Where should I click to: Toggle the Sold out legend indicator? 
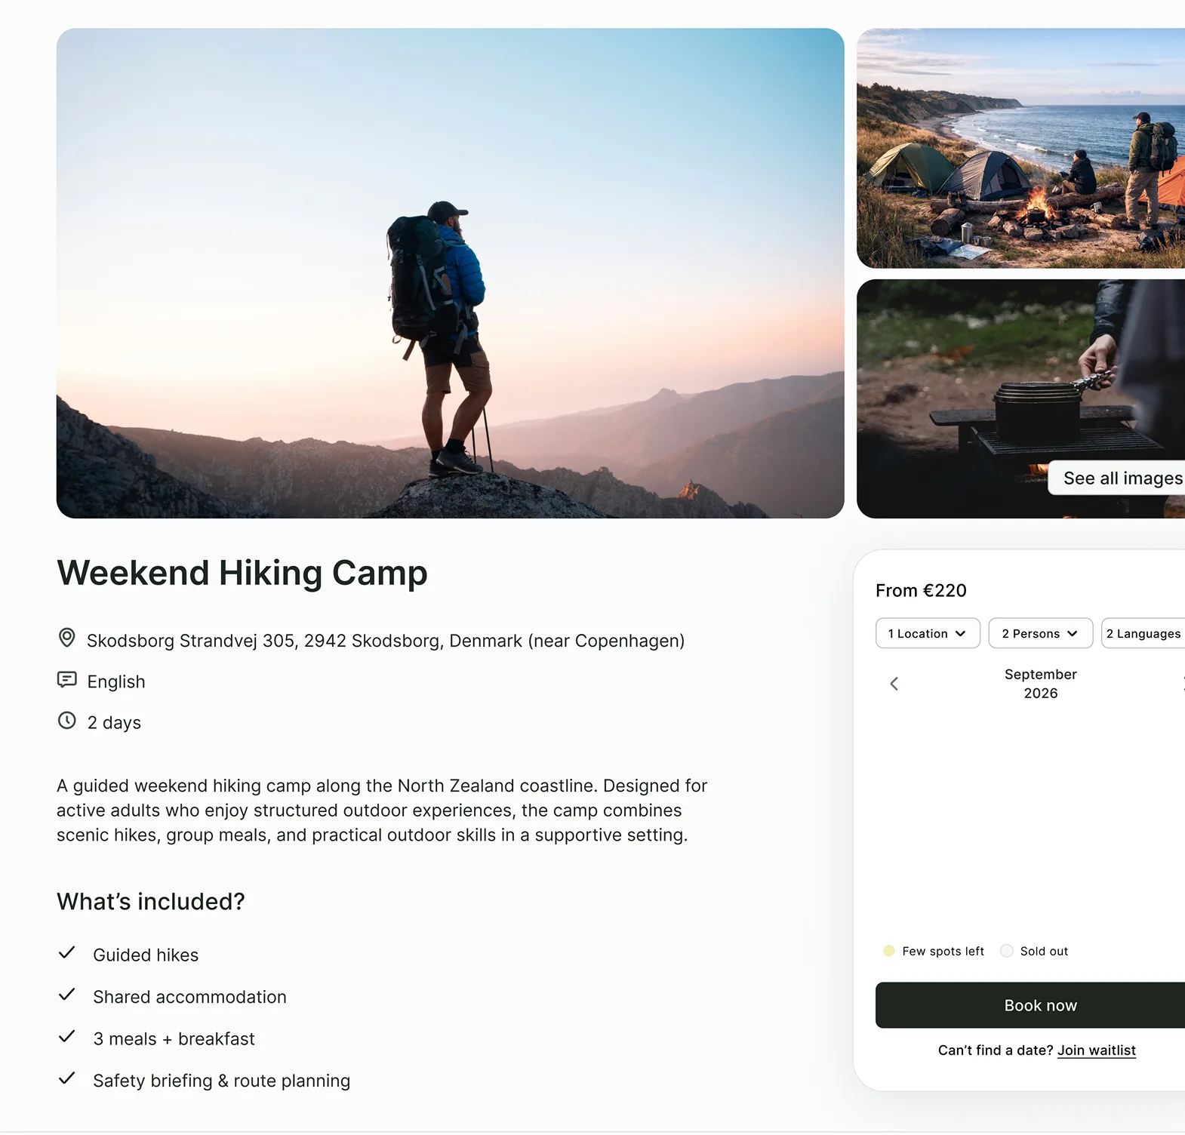click(x=1006, y=951)
